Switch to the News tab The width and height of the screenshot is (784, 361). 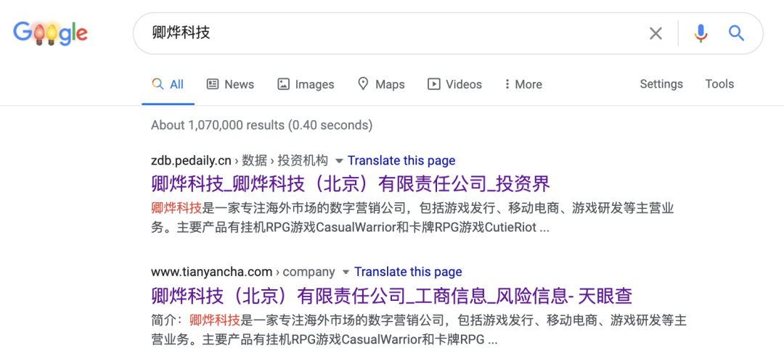tap(231, 84)
